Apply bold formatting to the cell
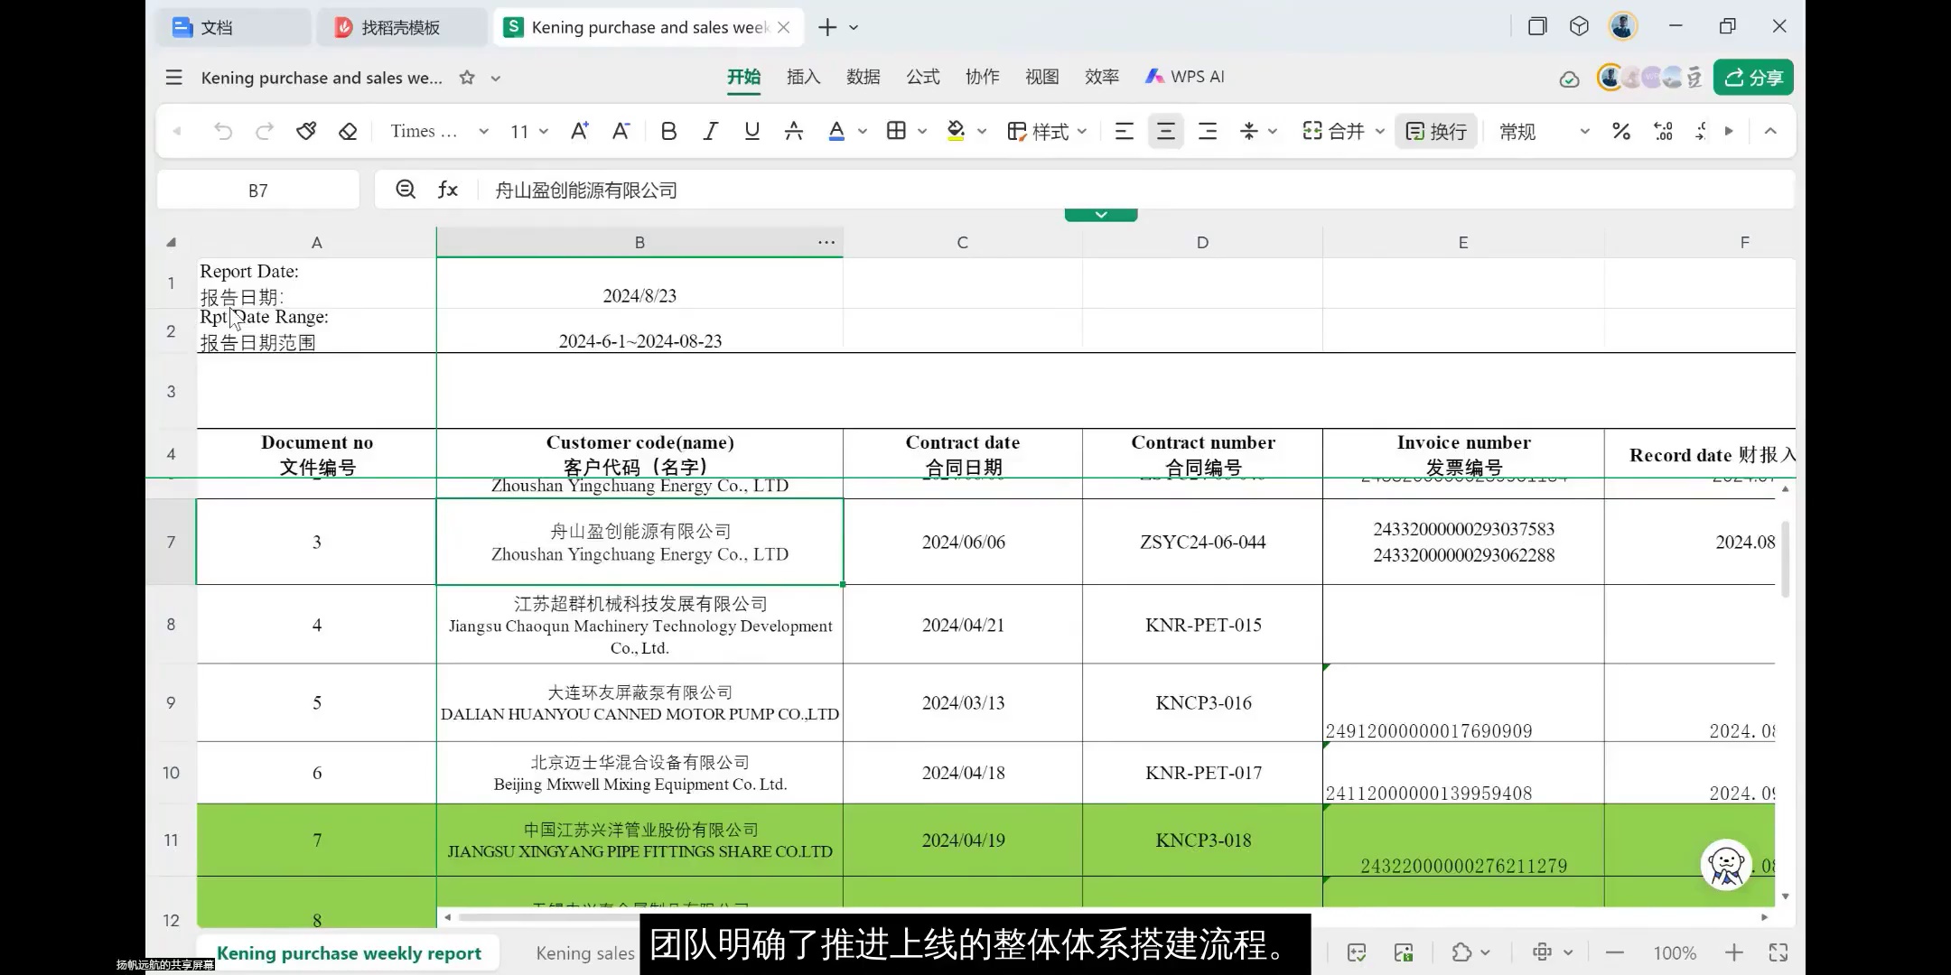This screenshot has width=1951, height=975. 668,131
